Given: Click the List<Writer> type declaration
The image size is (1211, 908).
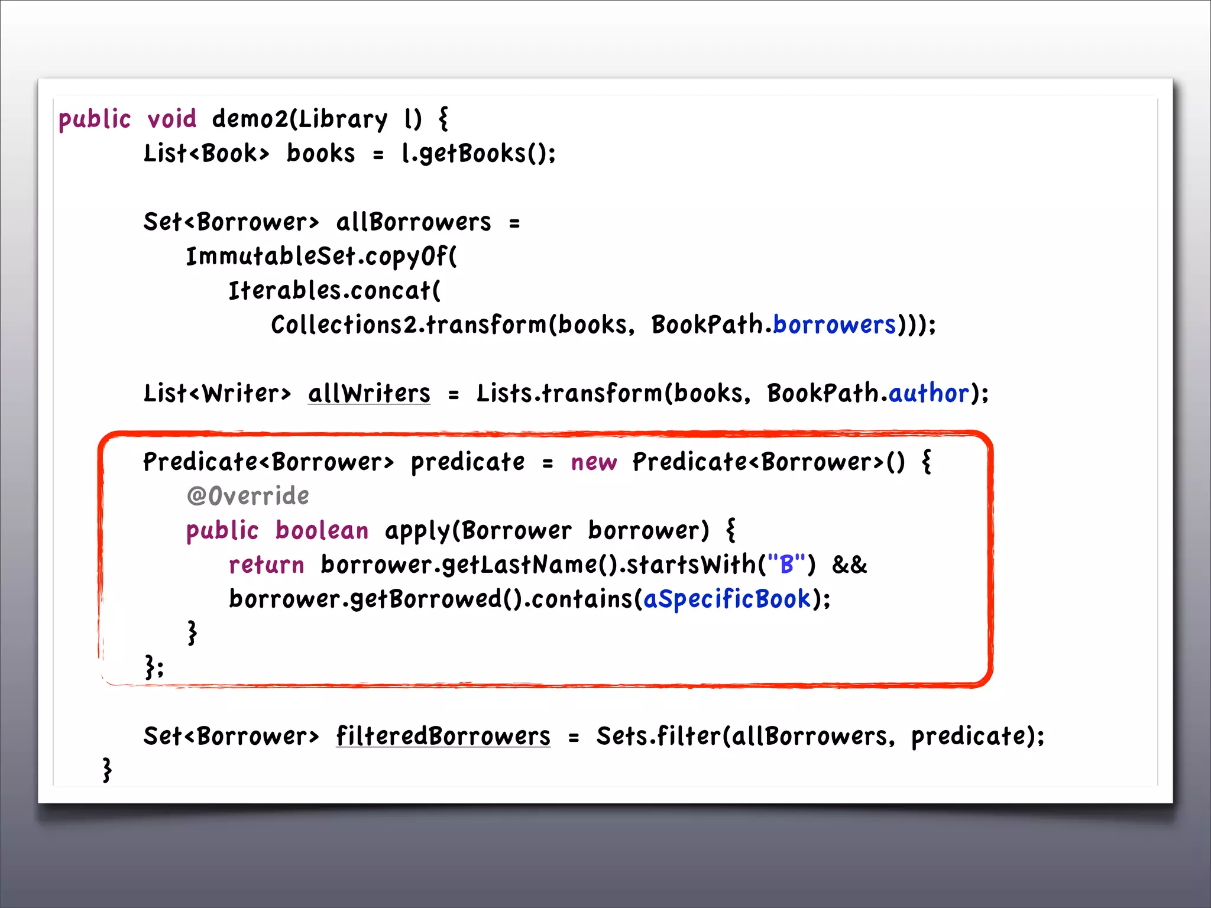Looking at the screenshot, I should pos(218,393).
